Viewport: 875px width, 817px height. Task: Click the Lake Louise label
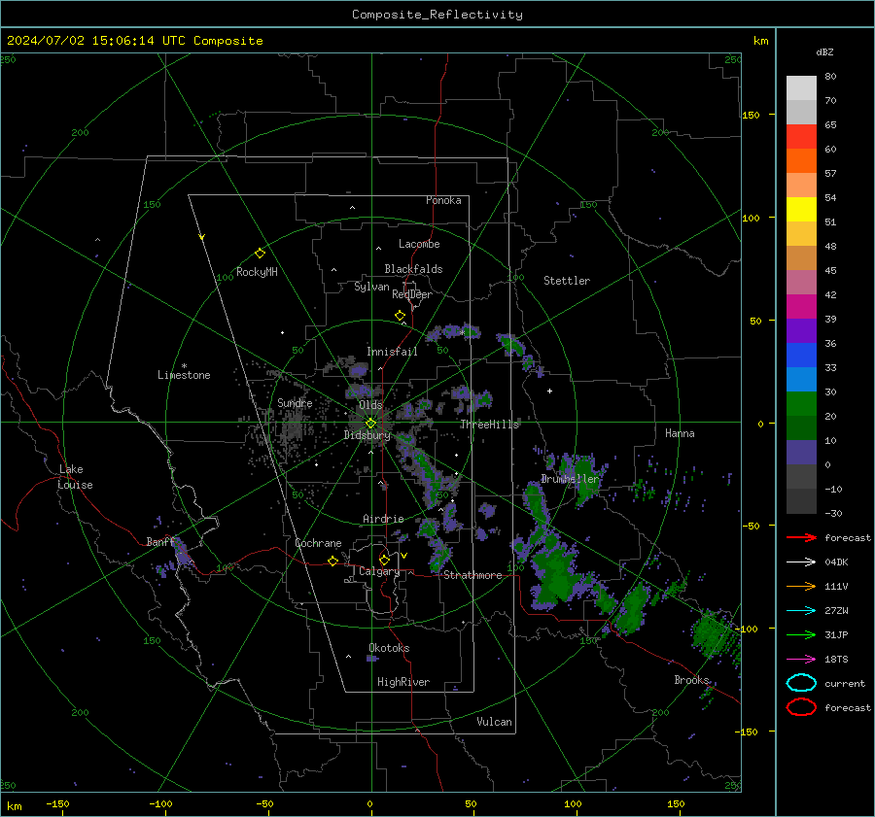[75, 477]
